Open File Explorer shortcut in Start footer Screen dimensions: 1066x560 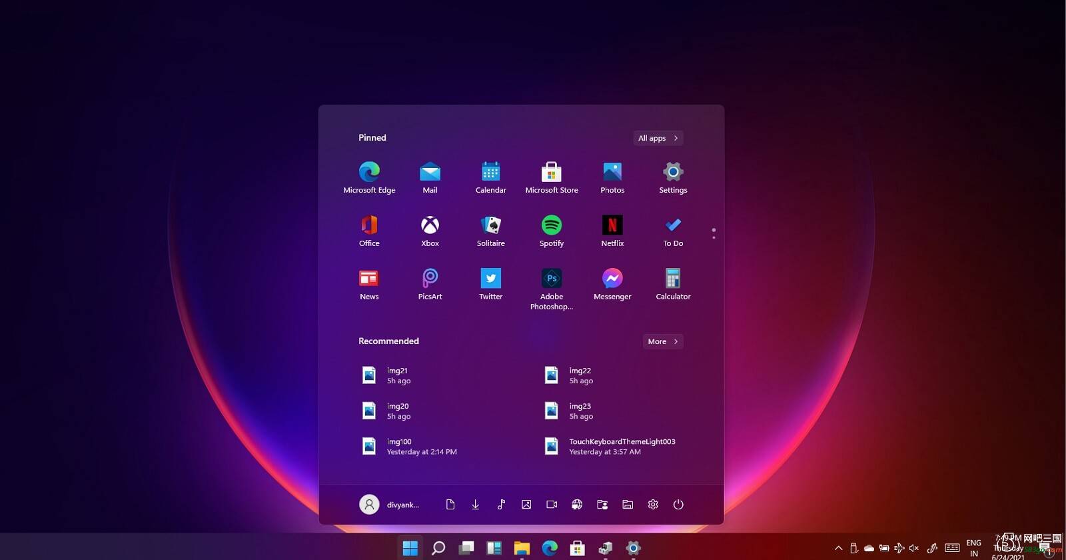628,505
